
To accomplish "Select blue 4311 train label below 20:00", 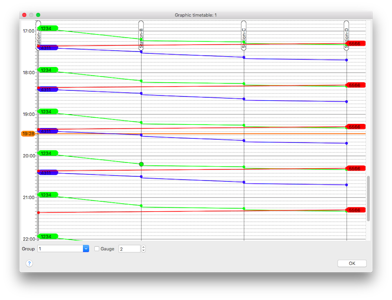I will (47, 173).
